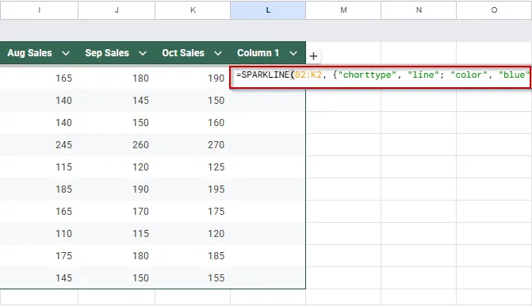
Task: Select column N header
Action: coord(419,10)
